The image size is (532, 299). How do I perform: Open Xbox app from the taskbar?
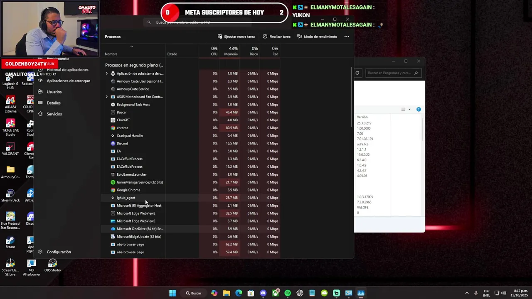coord(275,293)
